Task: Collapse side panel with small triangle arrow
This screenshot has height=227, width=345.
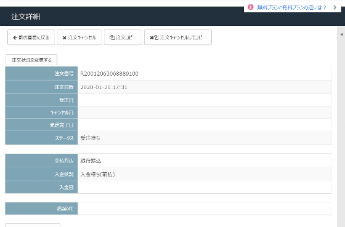Action: click(x=341, y=34)
